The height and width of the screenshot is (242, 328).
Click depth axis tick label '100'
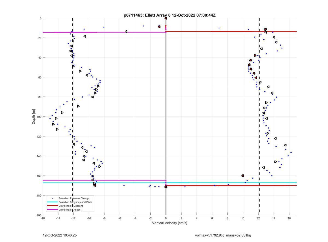tap(39, 117)
